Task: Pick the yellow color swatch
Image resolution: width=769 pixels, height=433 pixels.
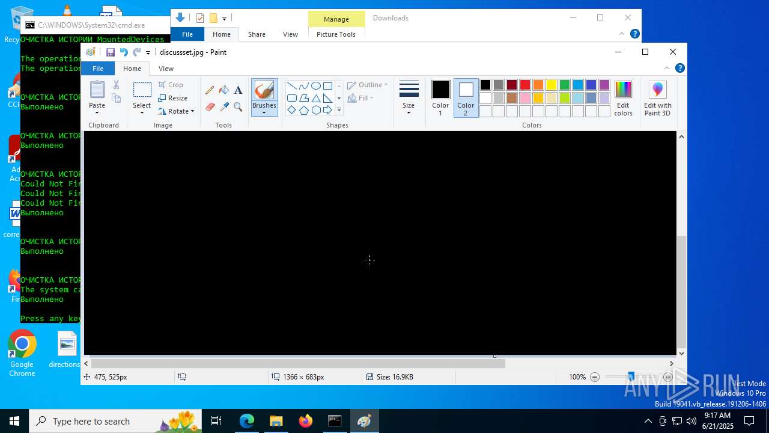Action: pyautogui.click(x=552, y=85)
